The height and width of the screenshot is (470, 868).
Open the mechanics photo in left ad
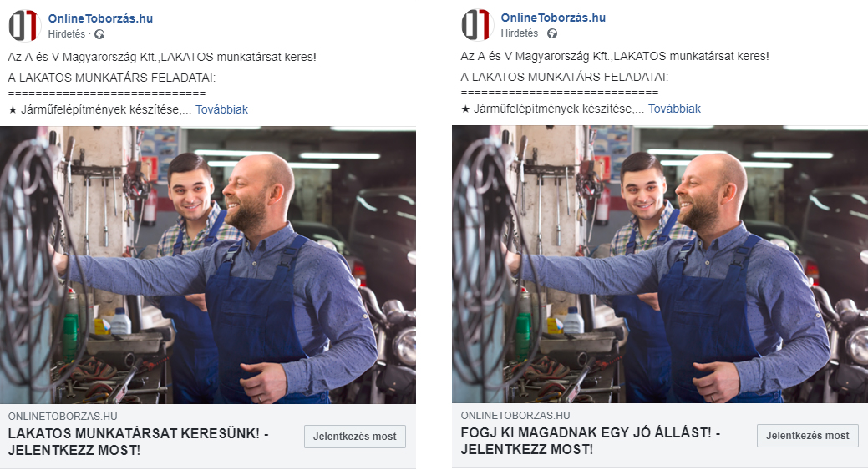pos(207,265)
